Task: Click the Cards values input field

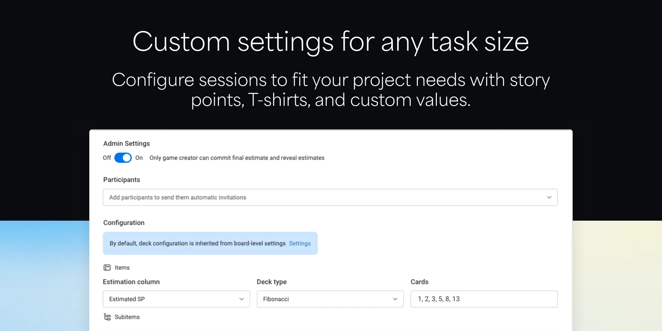Action: 484,299
